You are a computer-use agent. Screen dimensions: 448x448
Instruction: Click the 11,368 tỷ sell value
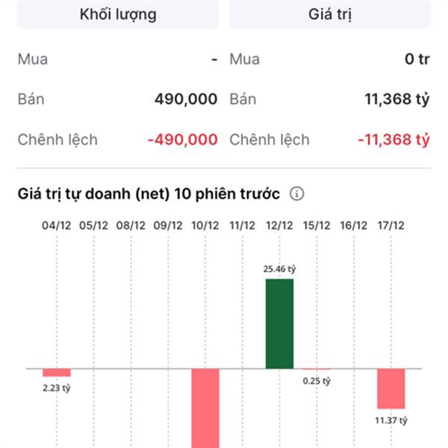(x=396, y=99)
